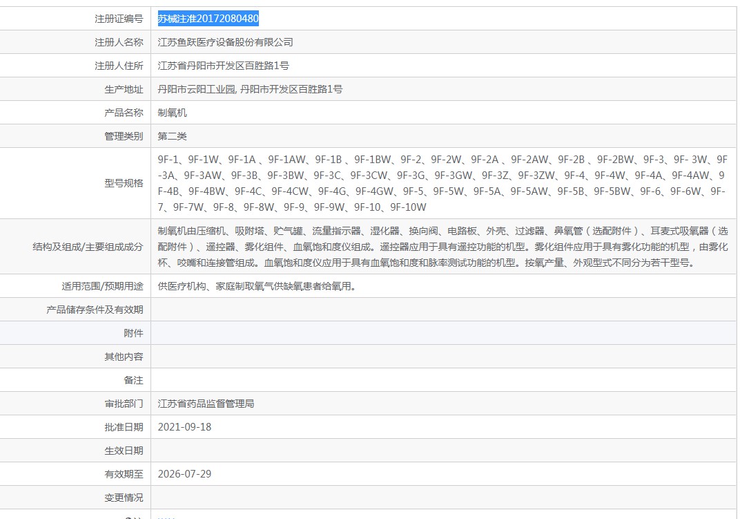Click the structure description starting 制氧机由压缩机

[442, 247]
